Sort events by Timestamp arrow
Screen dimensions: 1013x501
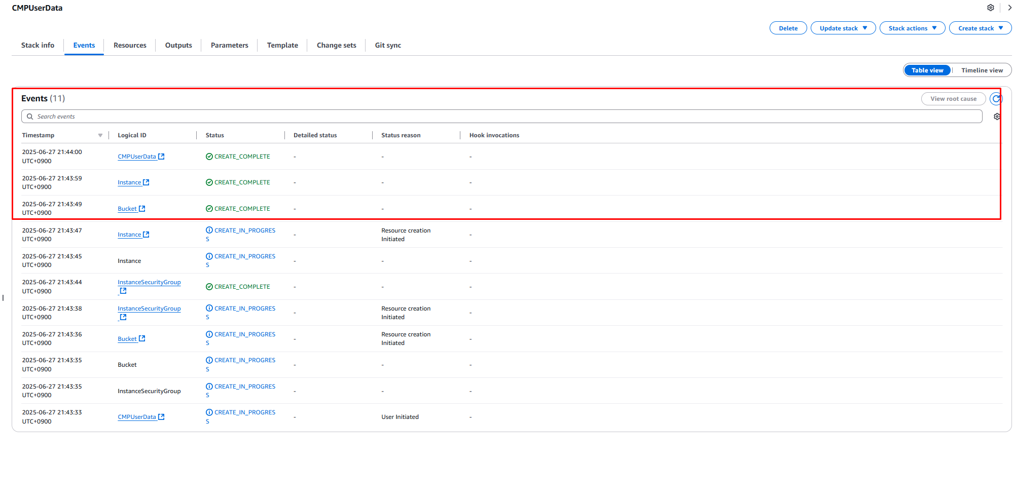(100, 135)
